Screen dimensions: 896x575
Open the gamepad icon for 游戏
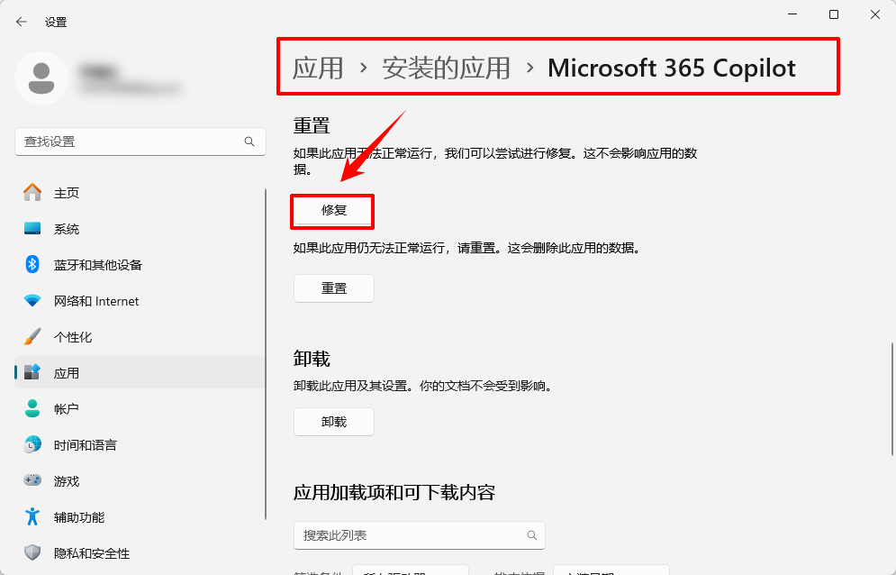tap(32, 480)
